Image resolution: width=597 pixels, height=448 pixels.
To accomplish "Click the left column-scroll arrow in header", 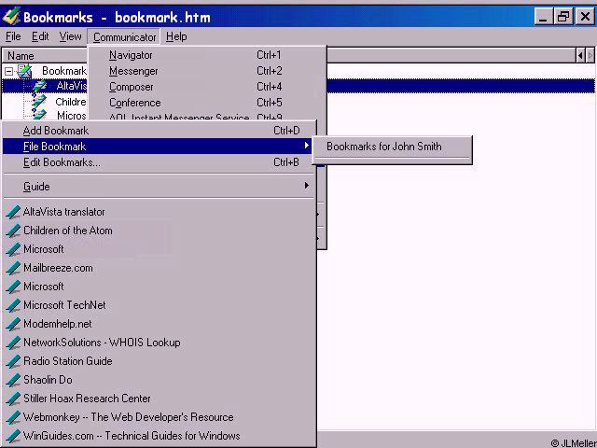I will 580,56.
